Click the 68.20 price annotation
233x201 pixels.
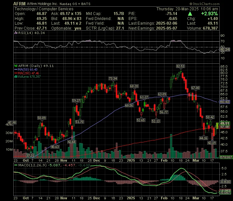[134, 86]
